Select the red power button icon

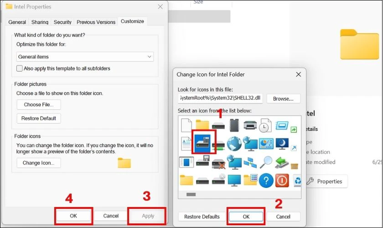click(x=282, y=180)
